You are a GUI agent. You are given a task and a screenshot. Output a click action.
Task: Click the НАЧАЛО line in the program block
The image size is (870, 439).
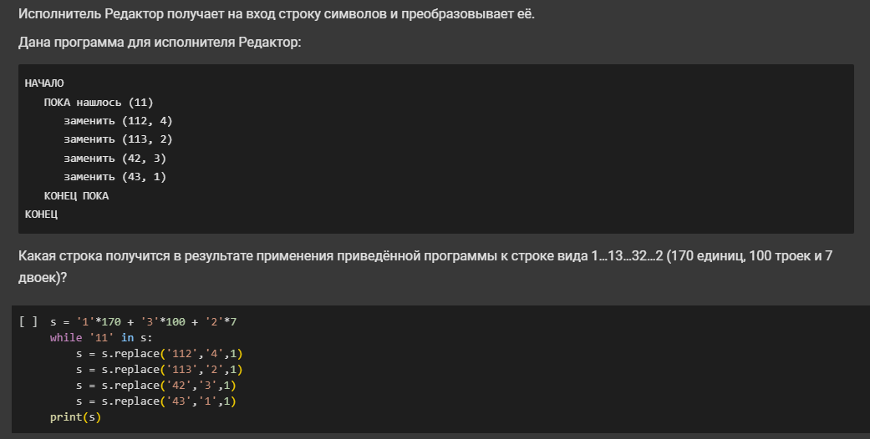click(x=44, y=83)
